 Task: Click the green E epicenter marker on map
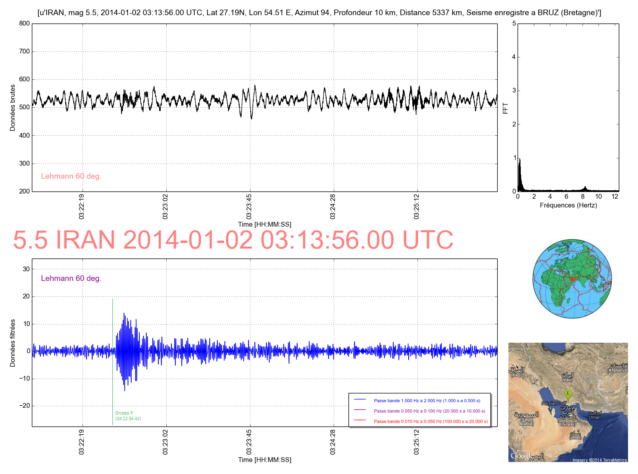coord(568,394)
